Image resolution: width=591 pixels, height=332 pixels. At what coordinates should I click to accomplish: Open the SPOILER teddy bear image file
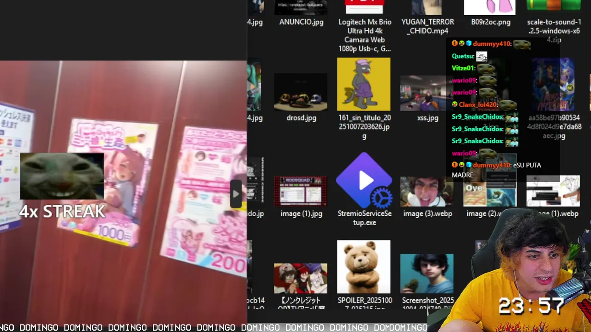(364, 267)
